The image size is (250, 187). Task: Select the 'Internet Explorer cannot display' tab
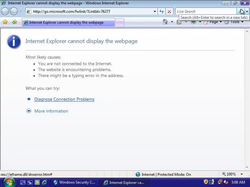point(68,22)
